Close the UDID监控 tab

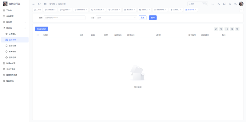tap(119, 10)
